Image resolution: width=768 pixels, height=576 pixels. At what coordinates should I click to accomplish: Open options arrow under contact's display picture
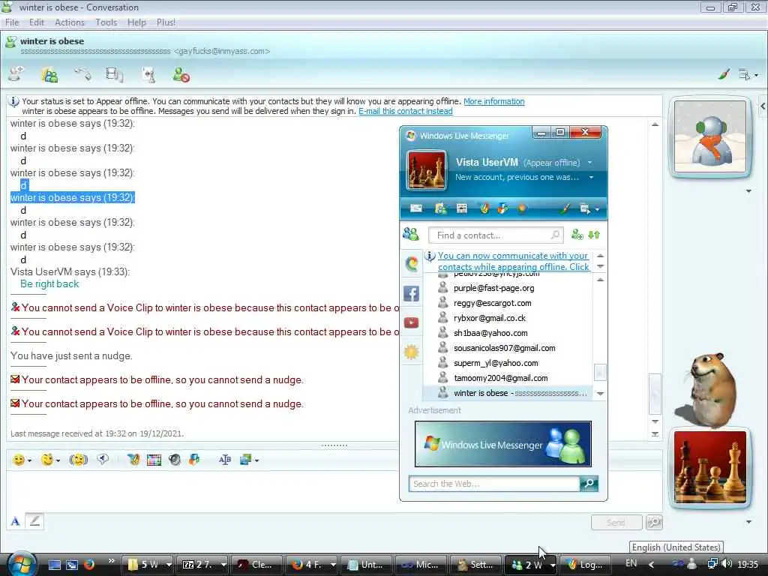[749, 191]
